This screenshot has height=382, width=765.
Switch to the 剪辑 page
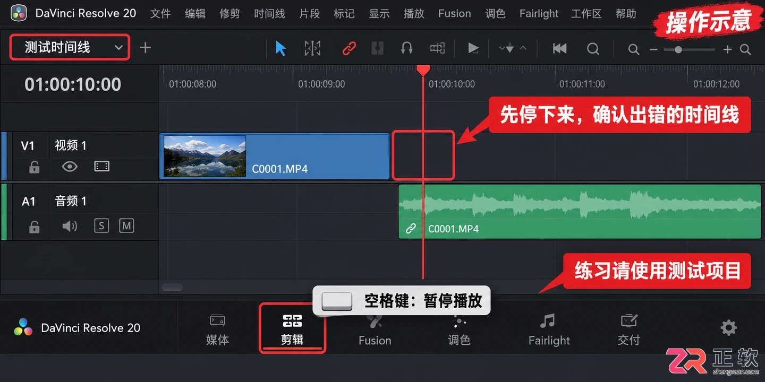click(292, 329)
